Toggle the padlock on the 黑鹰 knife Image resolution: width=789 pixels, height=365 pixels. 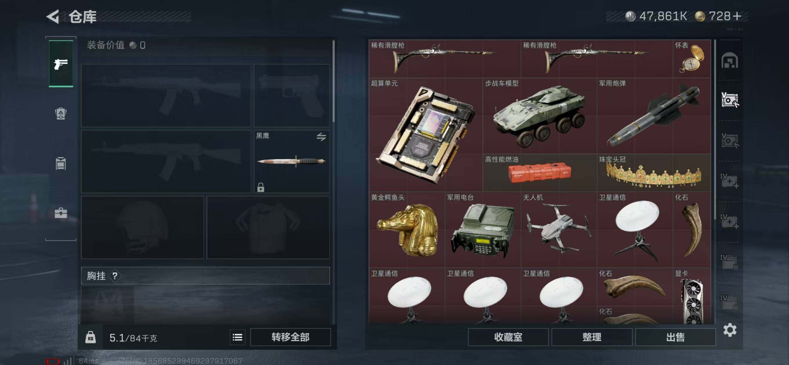[261, 187]
